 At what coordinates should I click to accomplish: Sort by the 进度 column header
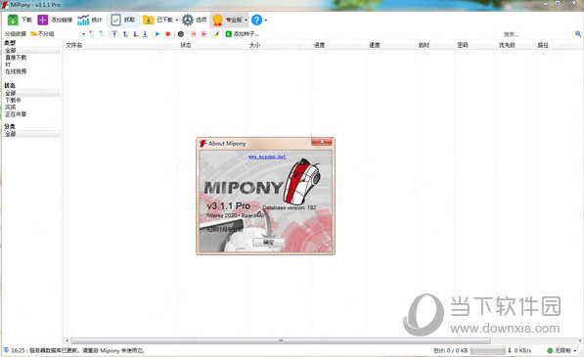(319, 45)
